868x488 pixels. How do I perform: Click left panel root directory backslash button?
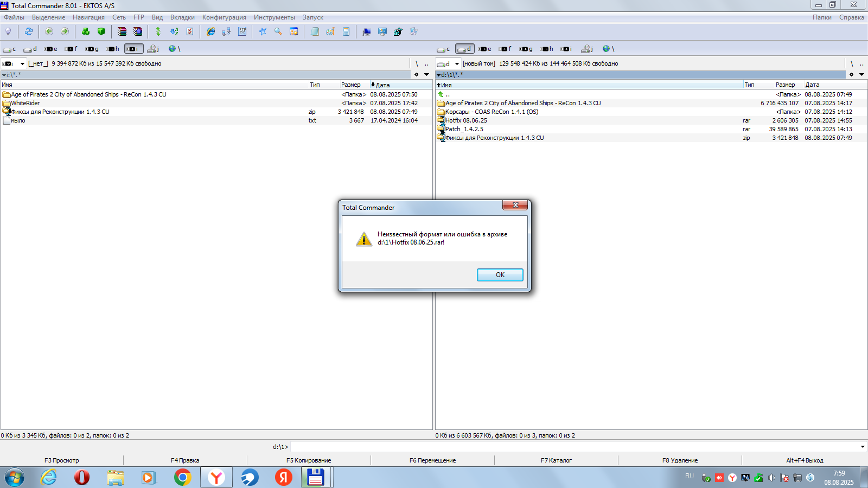tap(417, 63)
